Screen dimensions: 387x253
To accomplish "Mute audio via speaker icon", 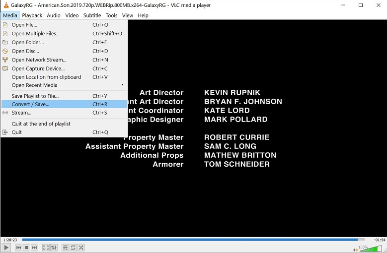I will [355, 250].
